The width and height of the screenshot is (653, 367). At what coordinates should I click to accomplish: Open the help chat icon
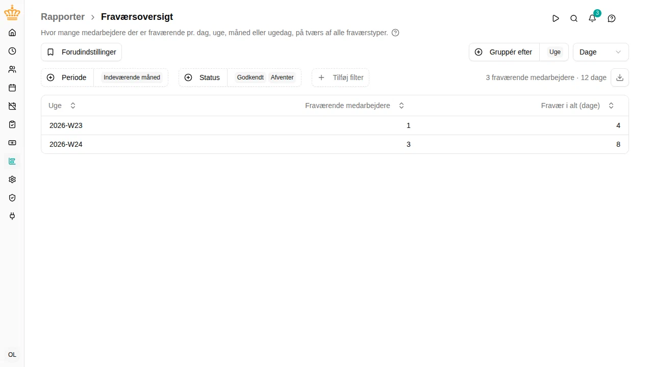coord(612,18)
